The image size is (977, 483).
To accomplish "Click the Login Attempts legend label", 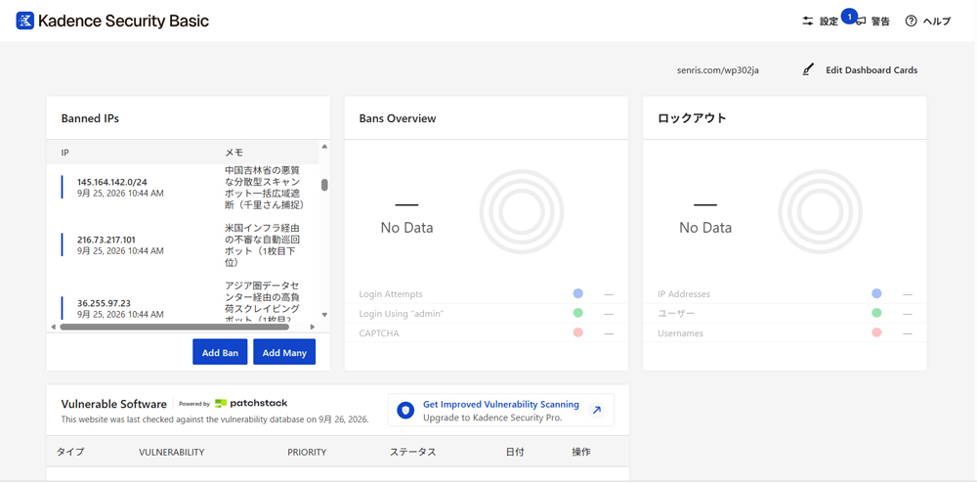I will 391,293.
